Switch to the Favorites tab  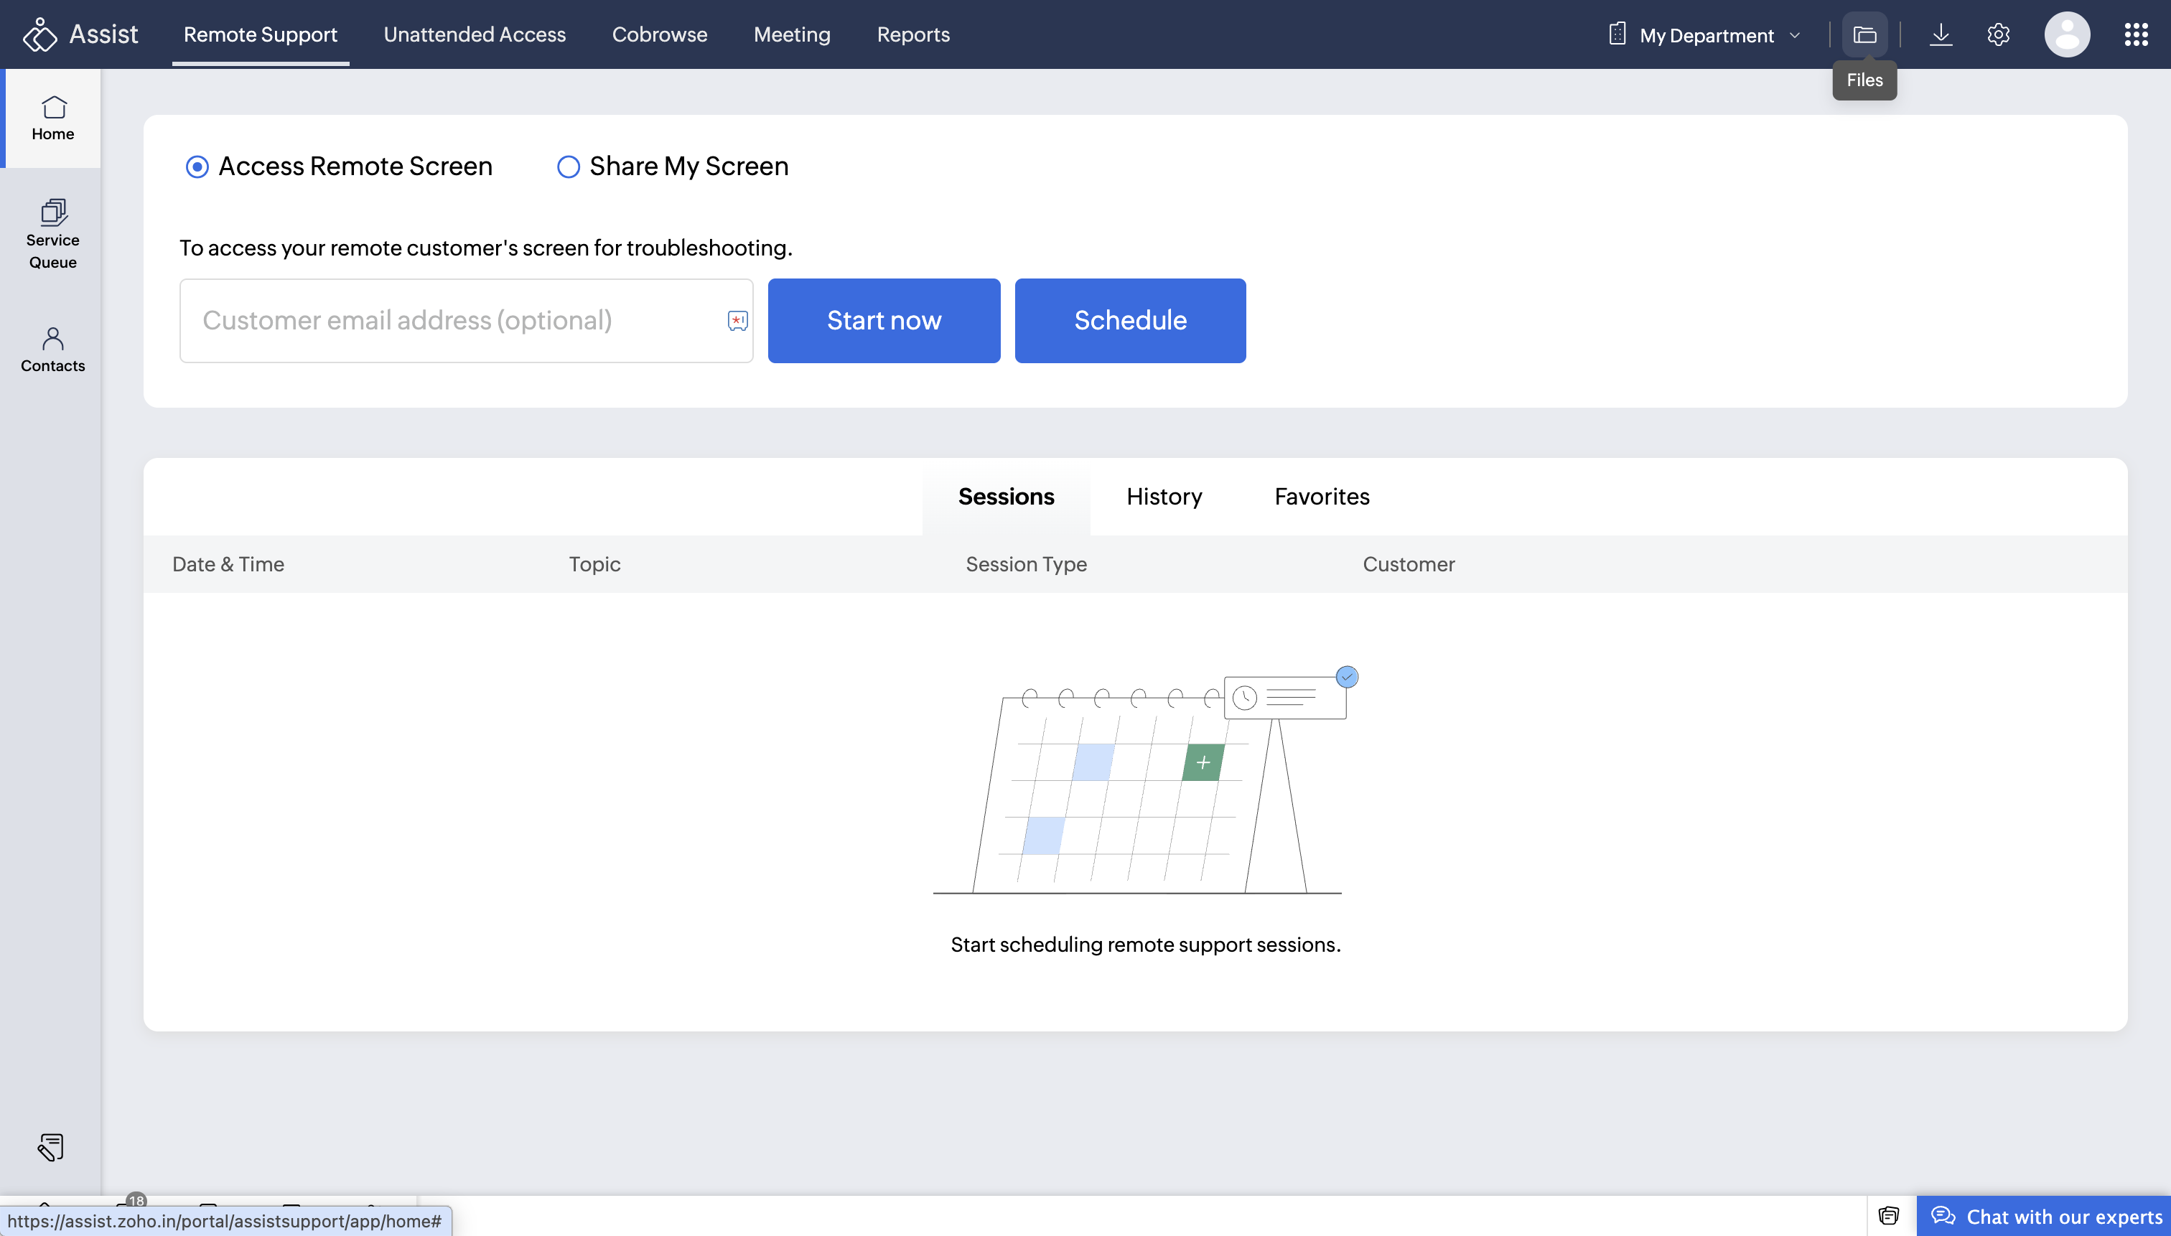tap(1321, 497)
